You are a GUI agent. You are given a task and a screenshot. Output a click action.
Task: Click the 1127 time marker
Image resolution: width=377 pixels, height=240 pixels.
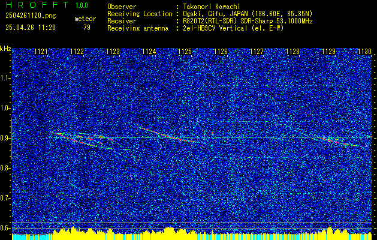[x=257, y=51]
